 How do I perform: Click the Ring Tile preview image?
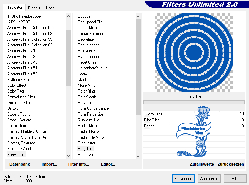pyautogui.click(x=194, y=53)
